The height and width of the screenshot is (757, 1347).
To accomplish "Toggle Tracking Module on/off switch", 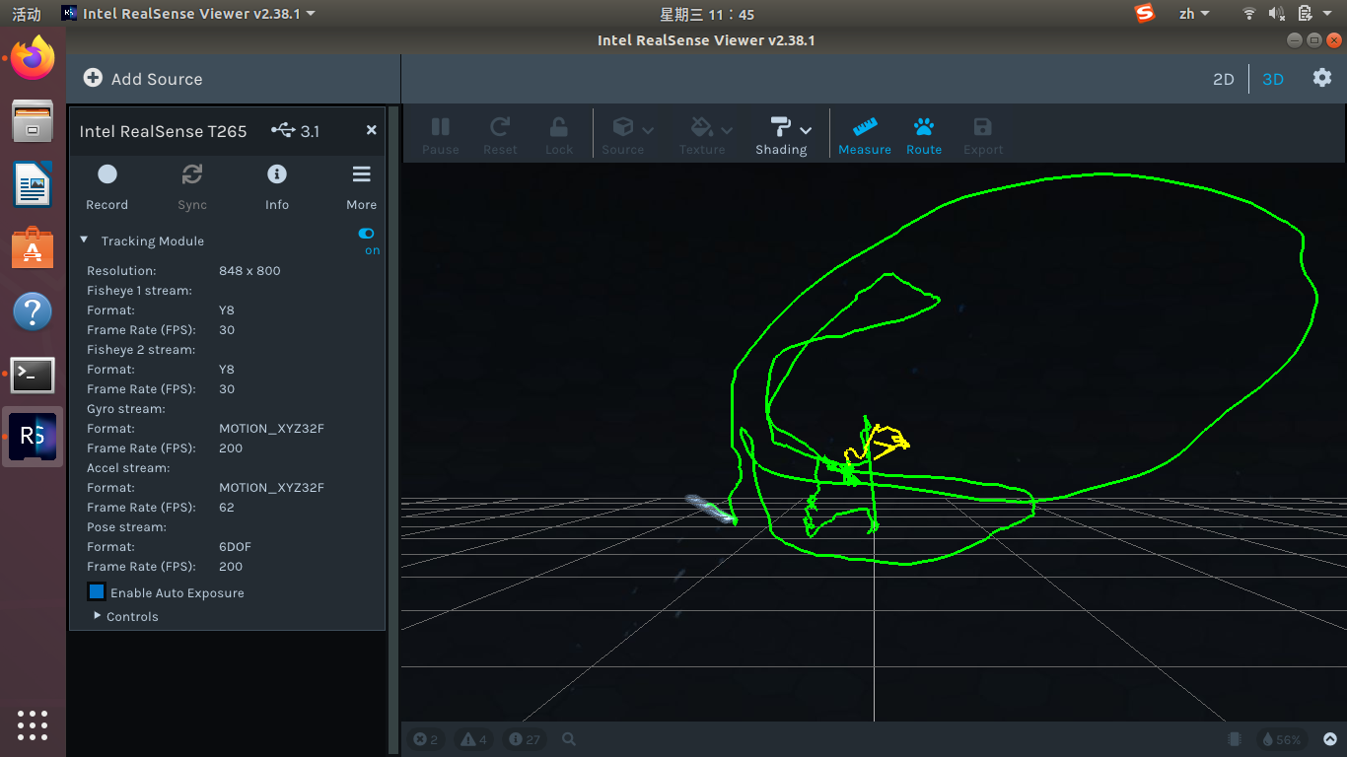I will (367, 234).
